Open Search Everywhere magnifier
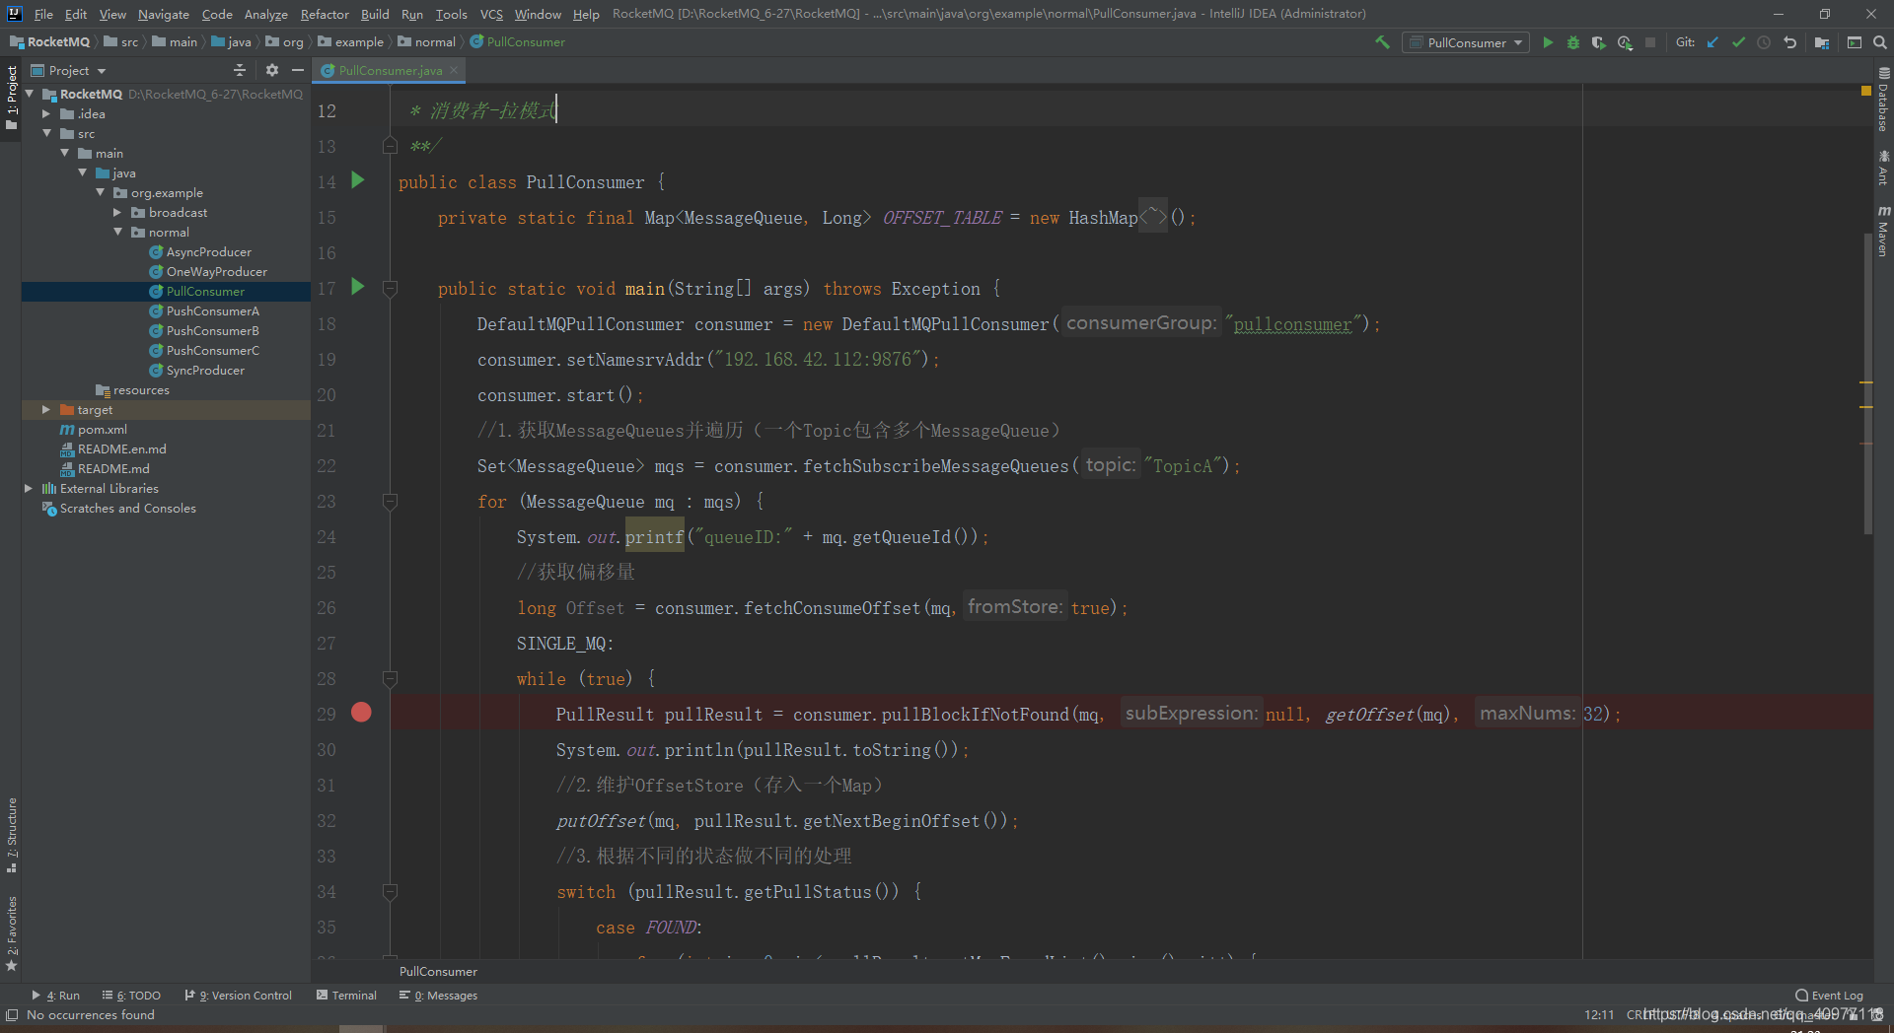 pos(1880,42)
